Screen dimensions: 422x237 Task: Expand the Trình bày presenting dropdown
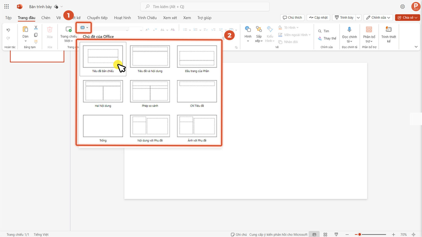358,17
